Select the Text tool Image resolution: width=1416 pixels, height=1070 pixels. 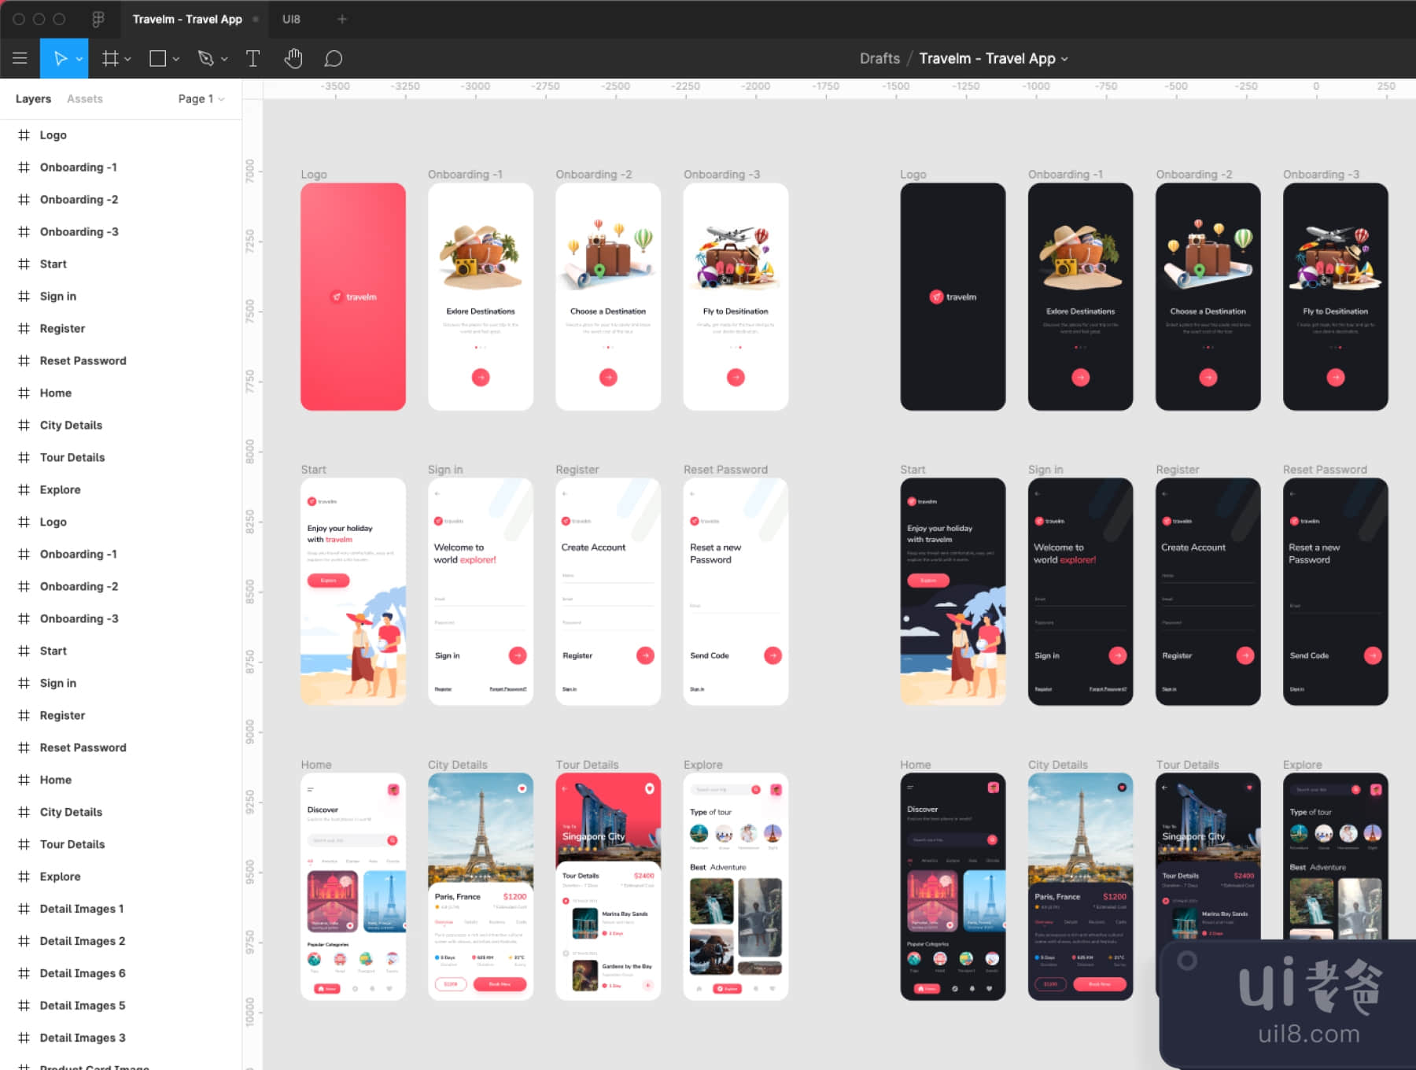point(253,58)
